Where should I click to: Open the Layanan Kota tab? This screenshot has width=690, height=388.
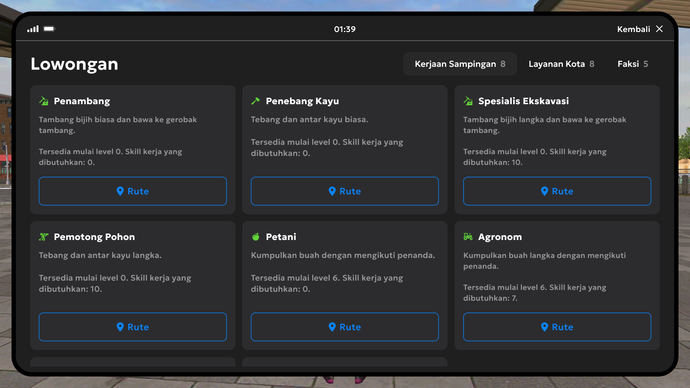pyautogui.click(x=561, y=64)
